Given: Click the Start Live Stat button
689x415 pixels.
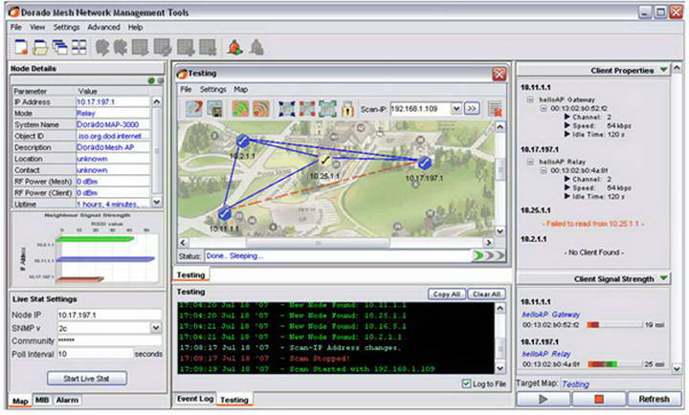Looking at the screenshot, I should (86, 379).
